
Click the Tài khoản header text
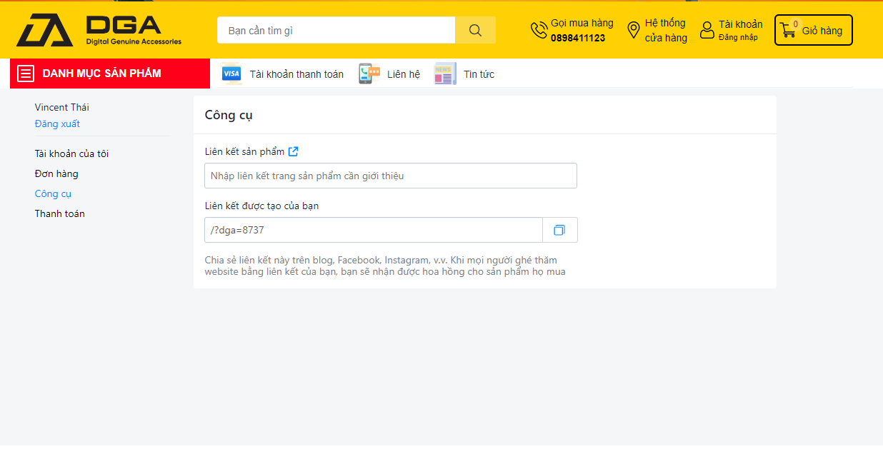[741, 24]
